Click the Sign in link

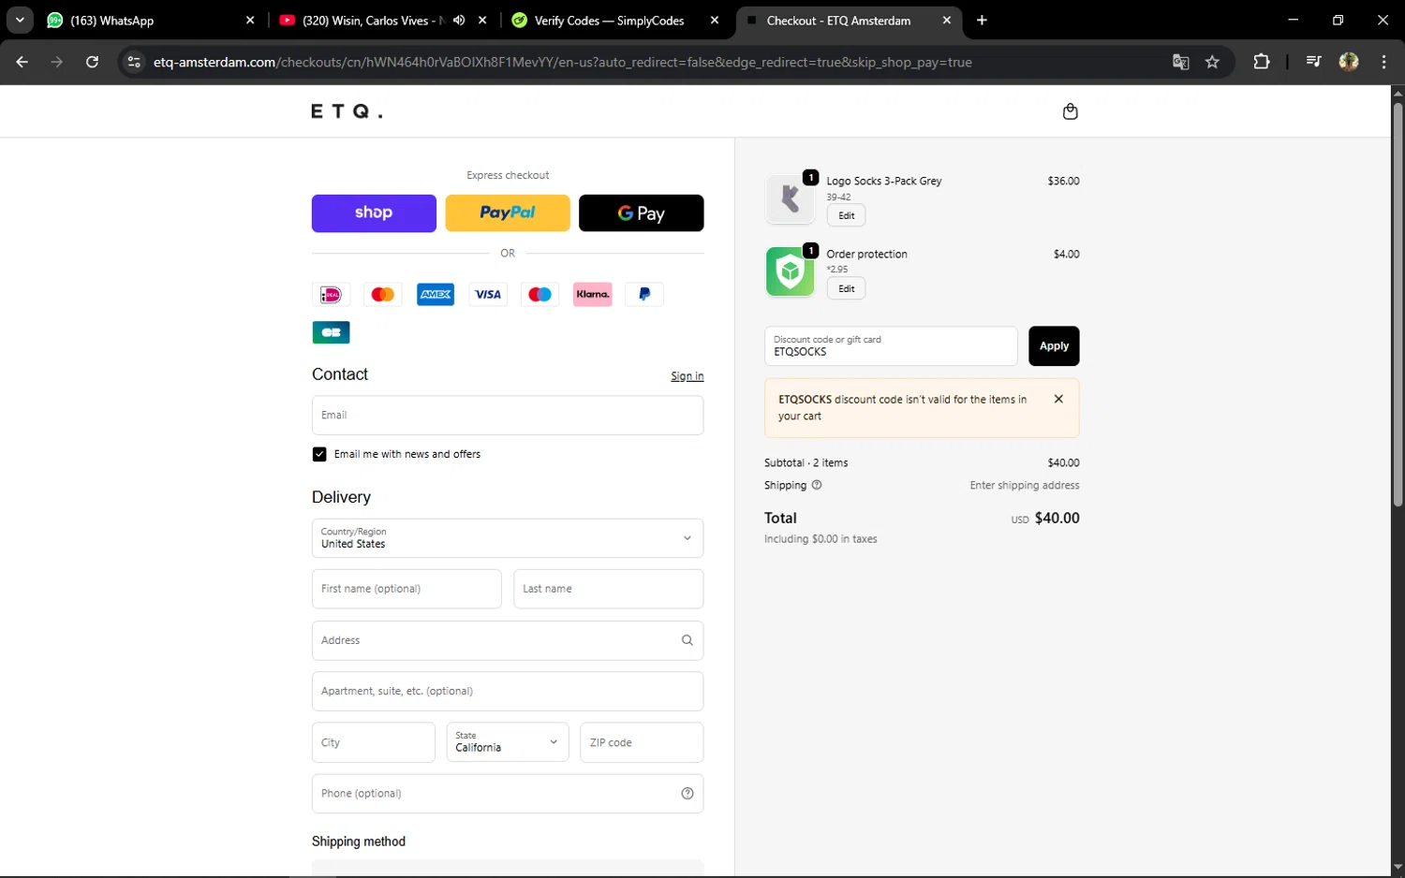pos(687,376)
